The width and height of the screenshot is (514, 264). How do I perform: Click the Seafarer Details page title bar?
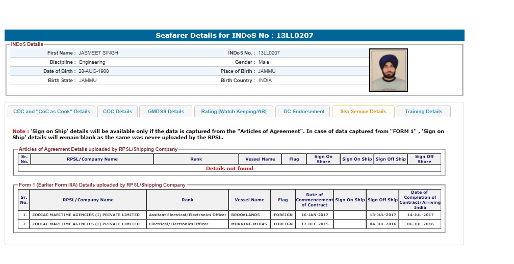235,36
